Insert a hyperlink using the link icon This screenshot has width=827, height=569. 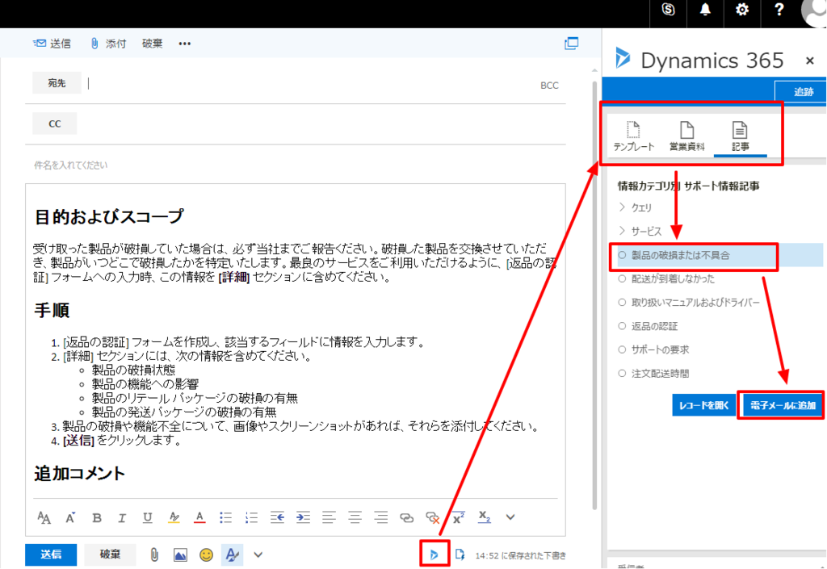pyautogui.click(x=405, y=517)
